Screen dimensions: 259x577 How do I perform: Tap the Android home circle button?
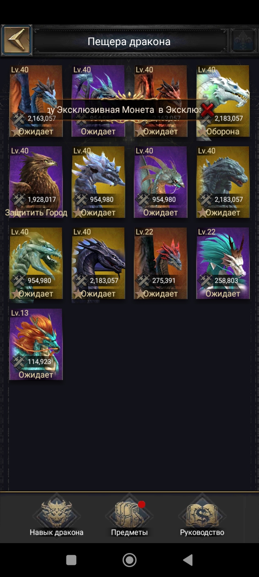point(129,560)
